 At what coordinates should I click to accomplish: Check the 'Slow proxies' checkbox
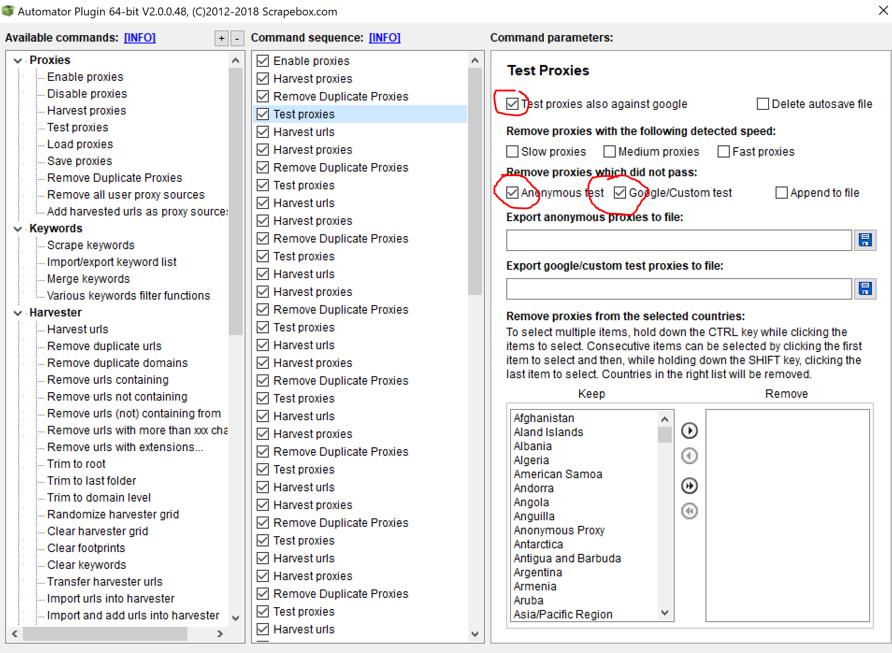[x=512, y=151]
